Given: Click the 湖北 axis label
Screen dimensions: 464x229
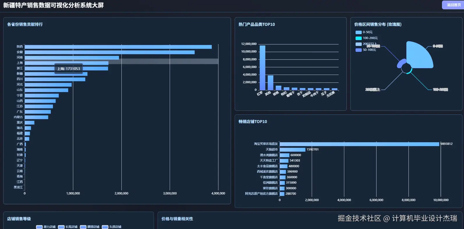Looking at the screenshot, I should [20, 128].
